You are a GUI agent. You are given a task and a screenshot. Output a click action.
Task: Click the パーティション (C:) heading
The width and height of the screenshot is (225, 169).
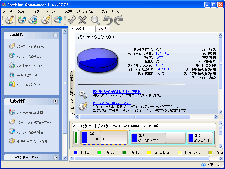click(96, 37)
